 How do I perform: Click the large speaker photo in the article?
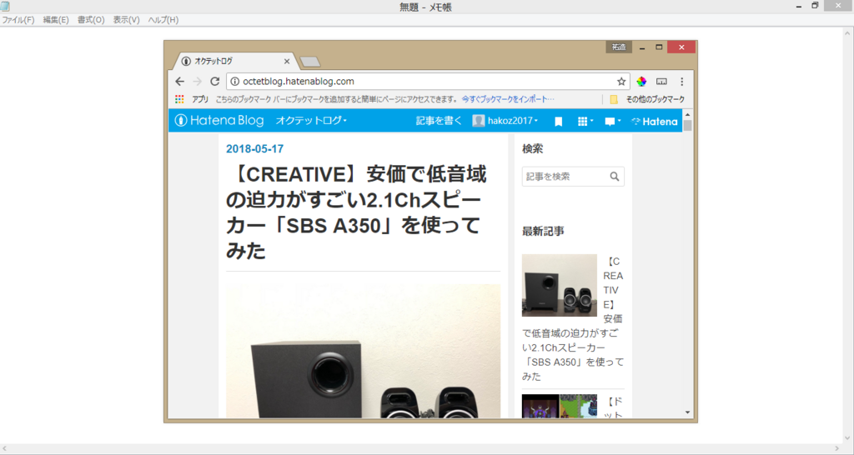pyautogui.click(x=364, y=351)
